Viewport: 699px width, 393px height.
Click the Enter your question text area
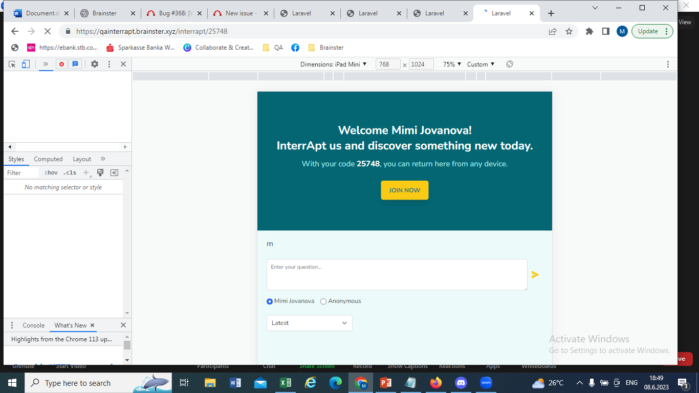pyautogui.click(x=397, y=275)
